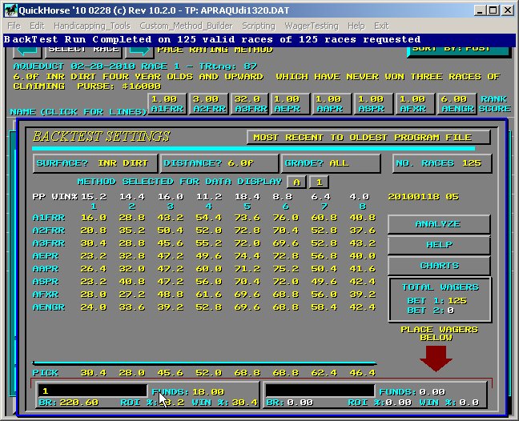Click the A1FRR weight button

(x=167, y=104)
